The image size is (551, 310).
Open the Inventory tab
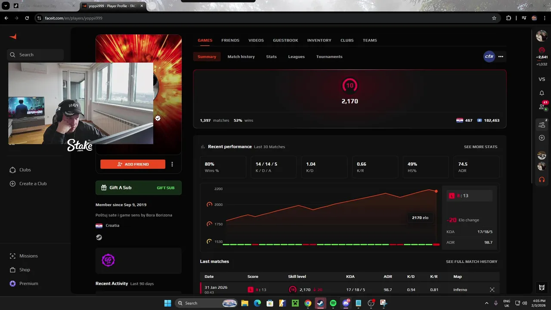pyautogui.click(x=319, y=40)
